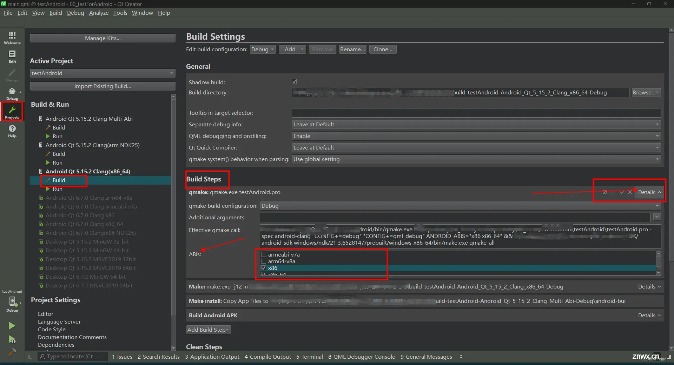Collapse the qmake step Details
This screenshot has height=365, width=674.
pos(649,192)
